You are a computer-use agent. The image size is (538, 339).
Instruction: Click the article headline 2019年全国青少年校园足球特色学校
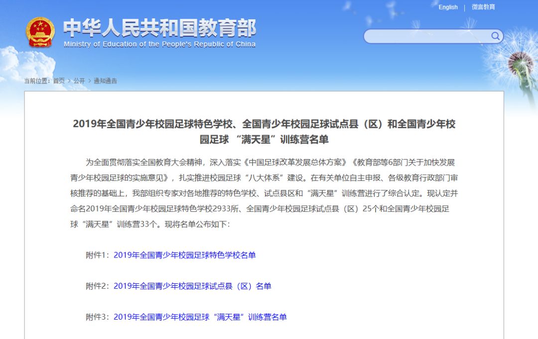[264, 132]
